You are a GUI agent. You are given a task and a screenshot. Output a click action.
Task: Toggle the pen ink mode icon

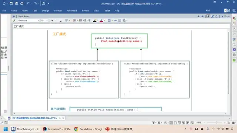pos(212,16)
